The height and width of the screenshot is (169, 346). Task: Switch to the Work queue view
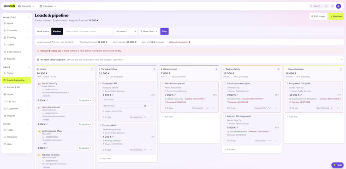tap(43, 31)
